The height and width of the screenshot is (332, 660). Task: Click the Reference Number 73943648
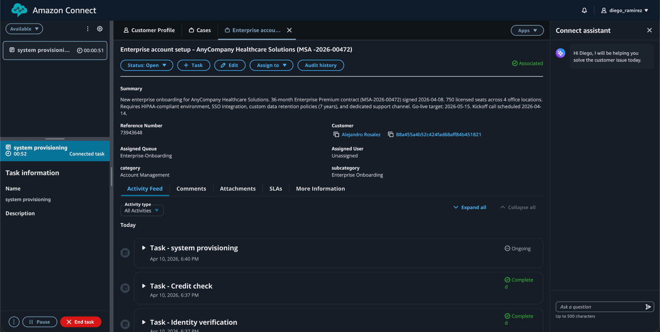(x=131, y=133)
